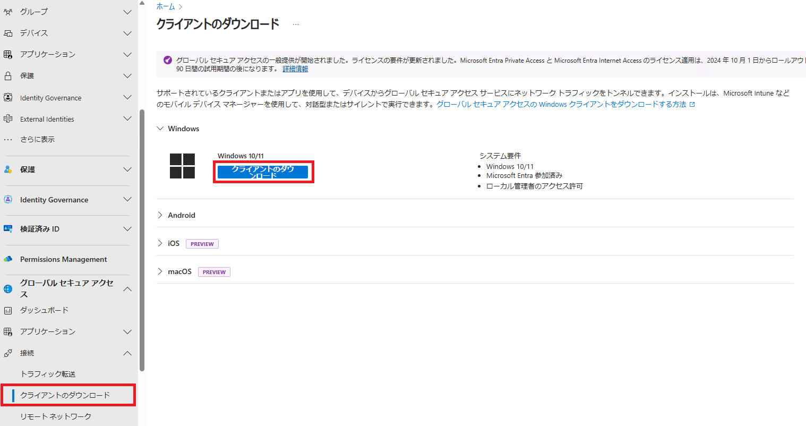Click the システム要件 heading

coord(500,156)
